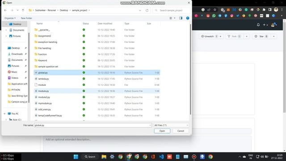Open File Explorer from taskbar

click(x=104, y=157)
